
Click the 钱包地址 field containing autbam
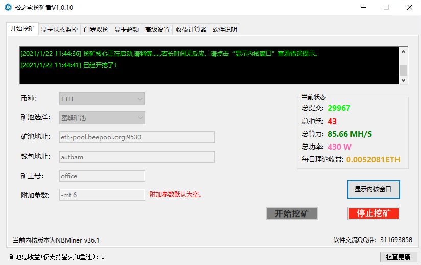point(136,157)
